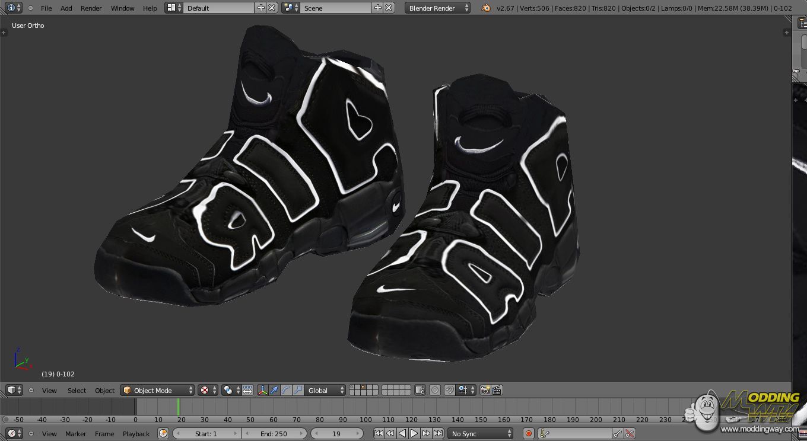
Task: Click the add new scene plus icon
Action: [378, 8]
